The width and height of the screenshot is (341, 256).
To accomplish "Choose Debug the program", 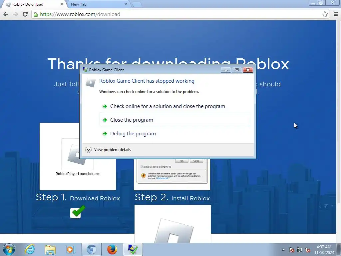I will 174,133.
